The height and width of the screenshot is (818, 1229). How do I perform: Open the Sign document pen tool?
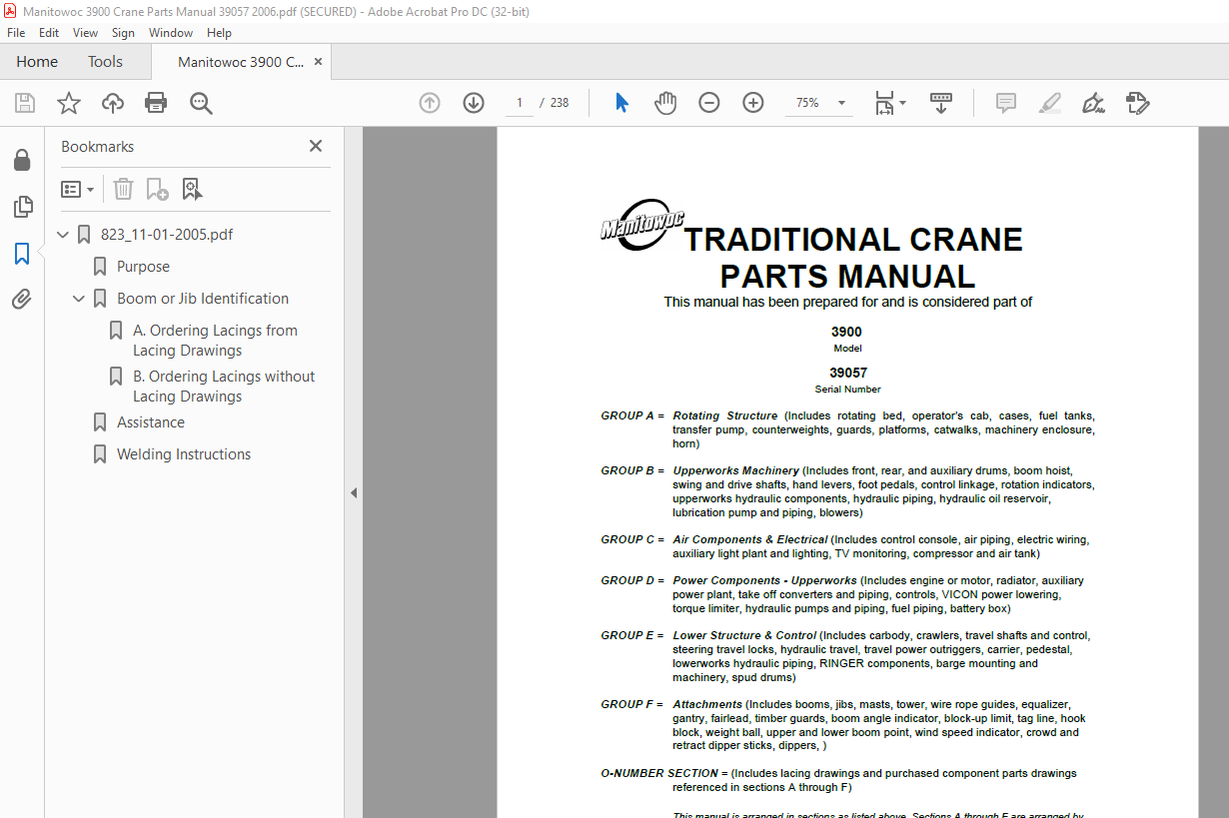[x=1093, y=103]
